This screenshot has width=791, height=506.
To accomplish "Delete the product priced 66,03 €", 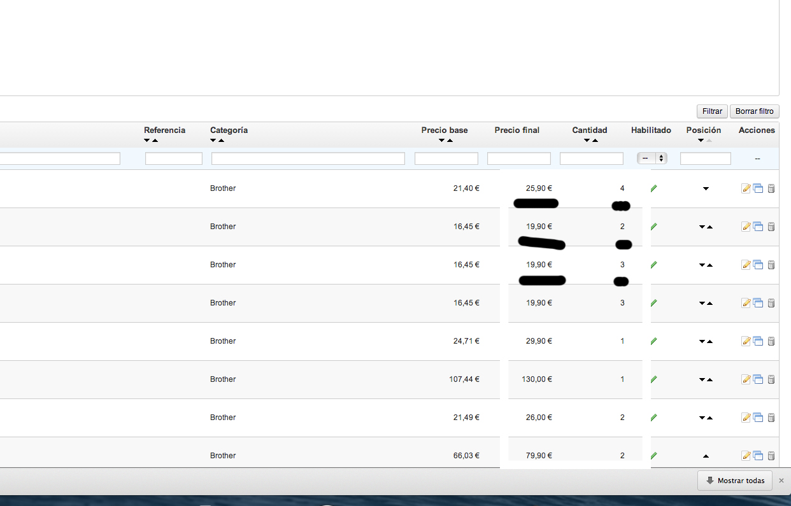I will [x=771, y=456].
